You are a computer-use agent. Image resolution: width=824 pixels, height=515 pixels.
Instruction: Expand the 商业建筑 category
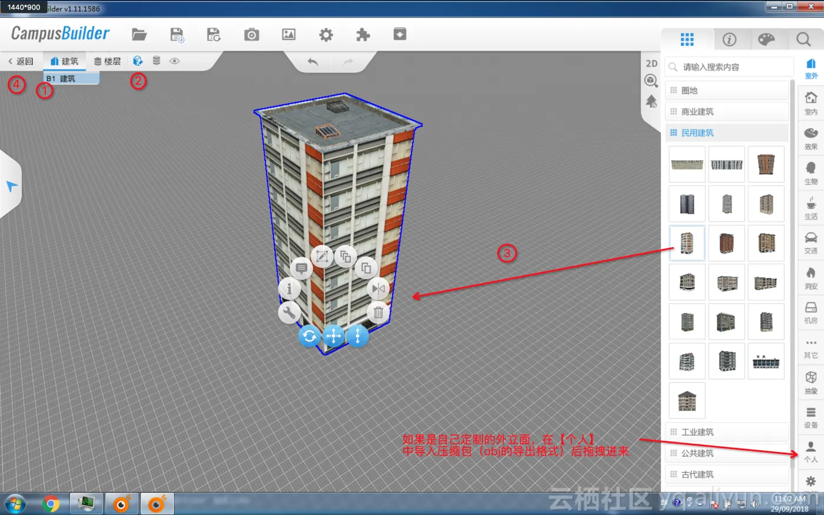727,112
